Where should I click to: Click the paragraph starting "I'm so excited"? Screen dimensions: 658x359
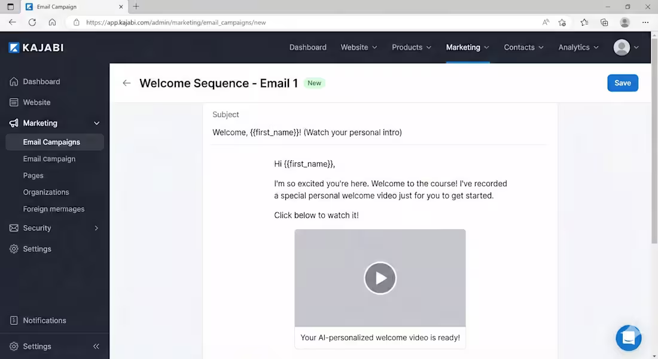point(390,190)
